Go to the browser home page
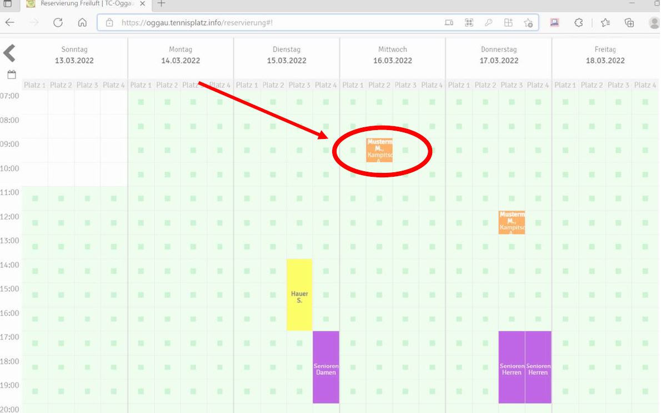The width and height of the screenshot is (661, 413). [82, 23]
